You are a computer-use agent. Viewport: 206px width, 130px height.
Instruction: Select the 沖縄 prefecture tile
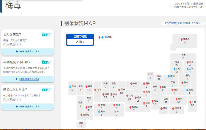click(x=81, y=124)
